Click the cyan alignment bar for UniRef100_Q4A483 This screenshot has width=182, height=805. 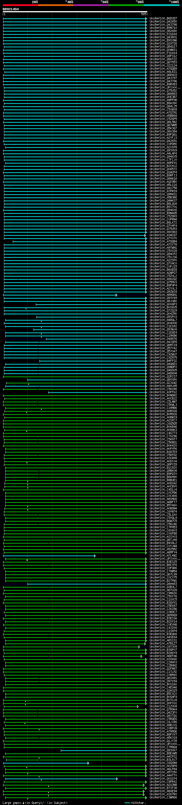click(x=87, y=584)
